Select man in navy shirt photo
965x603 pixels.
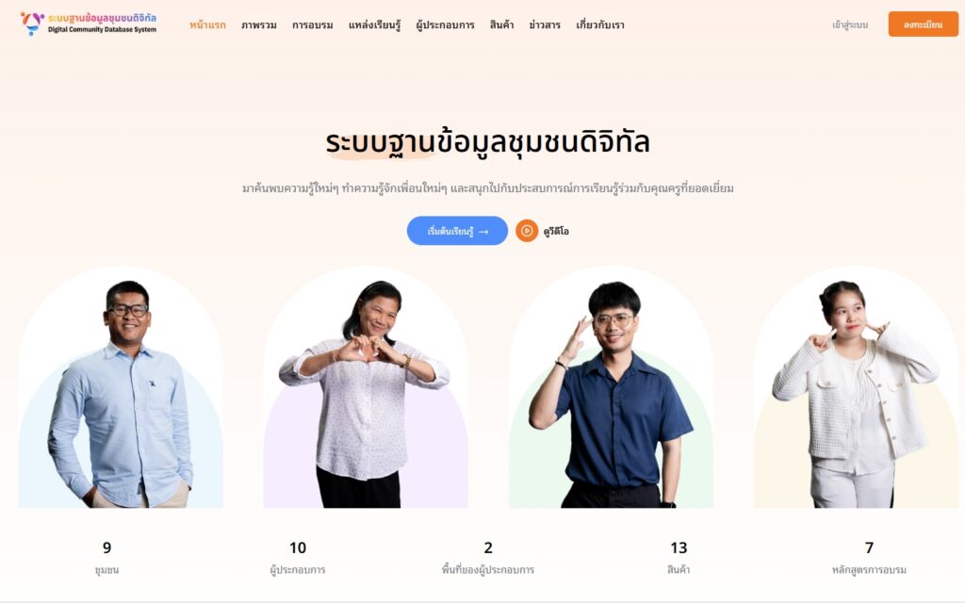coord(611,387)
